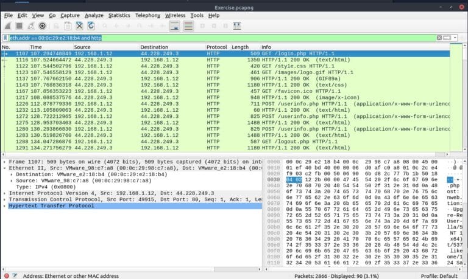Expand Transmission Control Protocol section
The height and width of the screenshot is (279, 468).
[4, 199]
